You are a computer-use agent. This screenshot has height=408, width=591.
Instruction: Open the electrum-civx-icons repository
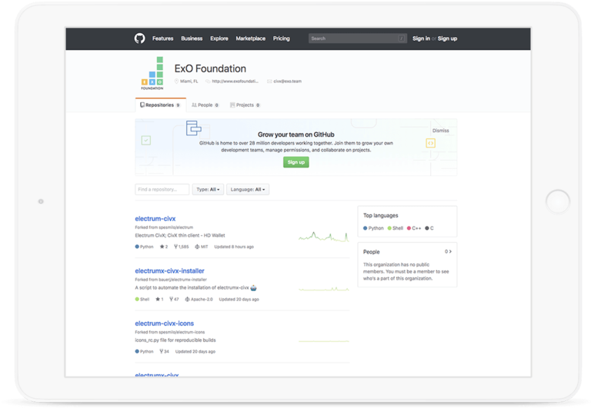tap(165, 323)
